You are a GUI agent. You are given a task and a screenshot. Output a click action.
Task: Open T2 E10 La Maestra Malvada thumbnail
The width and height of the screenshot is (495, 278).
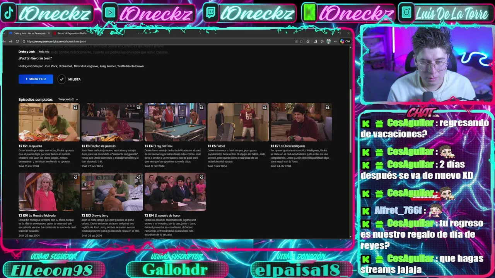pyautogui.click(x=49, y=192)
